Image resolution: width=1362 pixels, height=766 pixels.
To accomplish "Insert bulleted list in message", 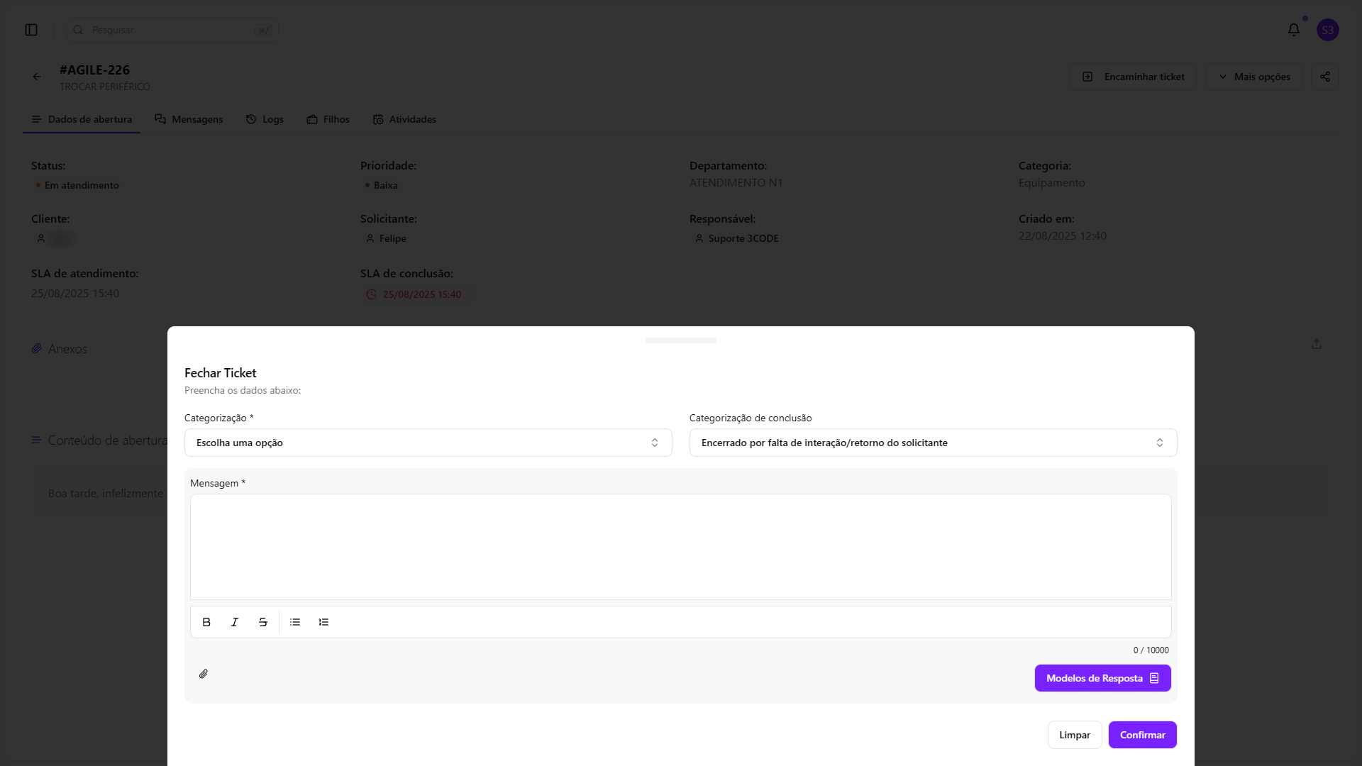I will click(x=295, y=622).
